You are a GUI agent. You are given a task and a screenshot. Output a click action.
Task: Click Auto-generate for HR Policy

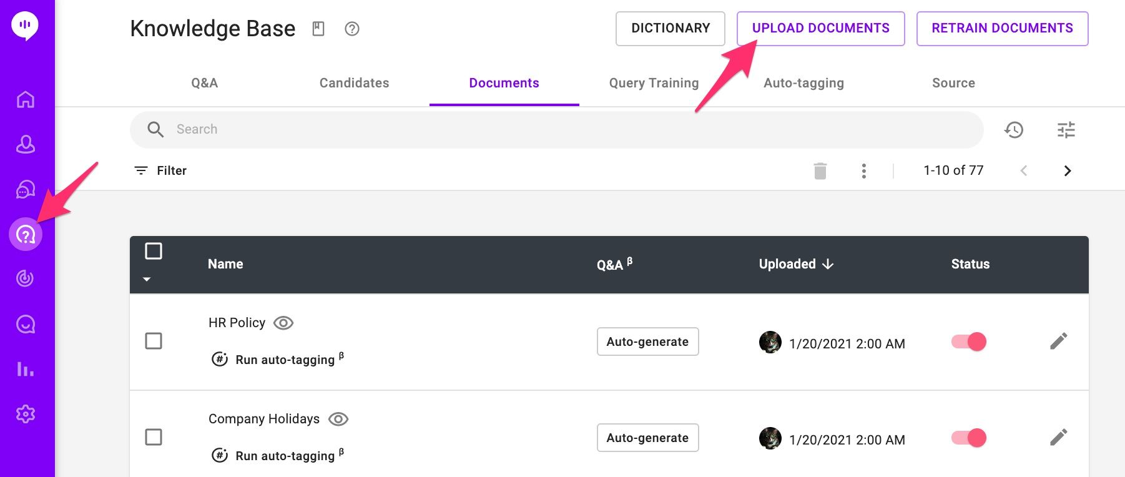pyautogui.click(x=647, y=342)
